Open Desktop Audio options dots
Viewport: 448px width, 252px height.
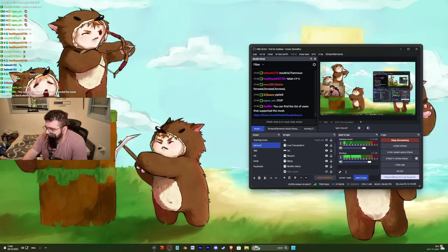[341, 143]
